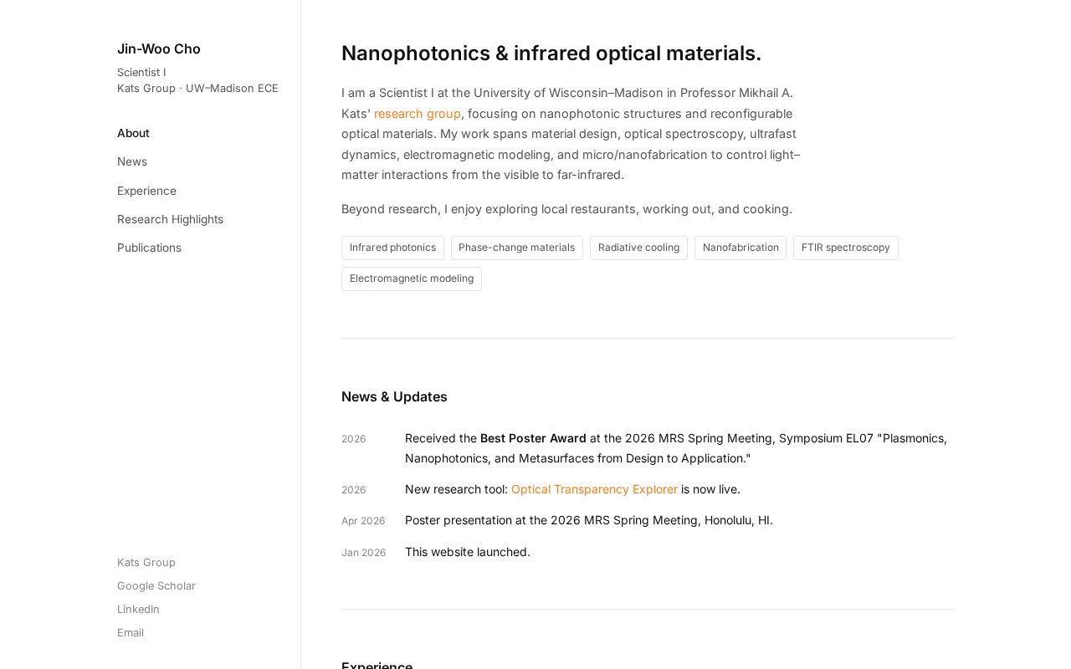Go to News in sidebar navigation

pos(132,161)
